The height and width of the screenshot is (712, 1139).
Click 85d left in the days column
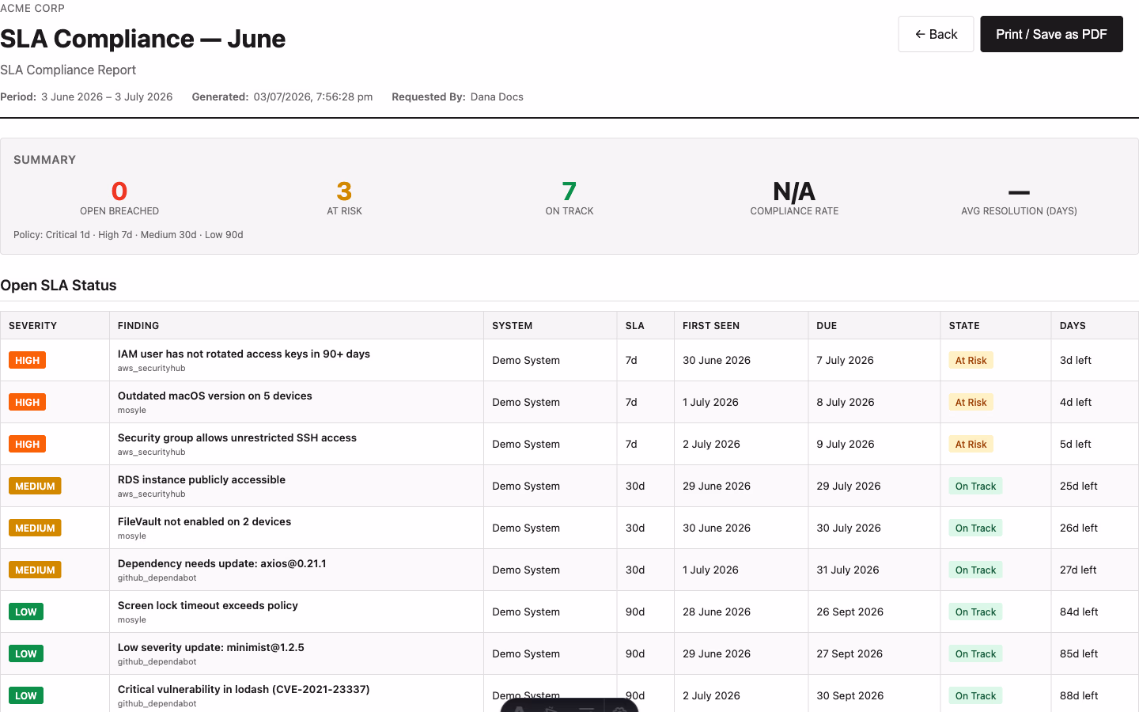(1079, 653)
